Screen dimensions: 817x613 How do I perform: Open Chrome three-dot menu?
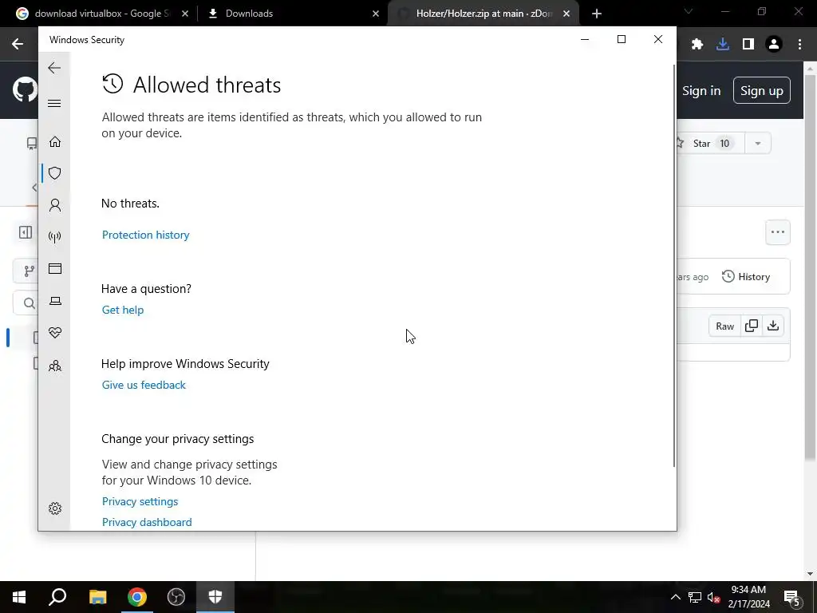799,45
